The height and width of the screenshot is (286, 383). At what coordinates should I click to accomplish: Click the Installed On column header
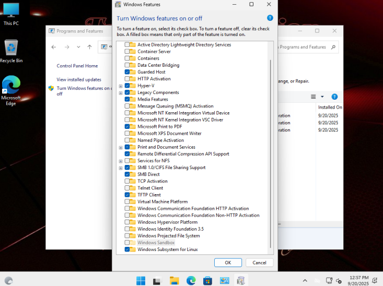(330, 107)
